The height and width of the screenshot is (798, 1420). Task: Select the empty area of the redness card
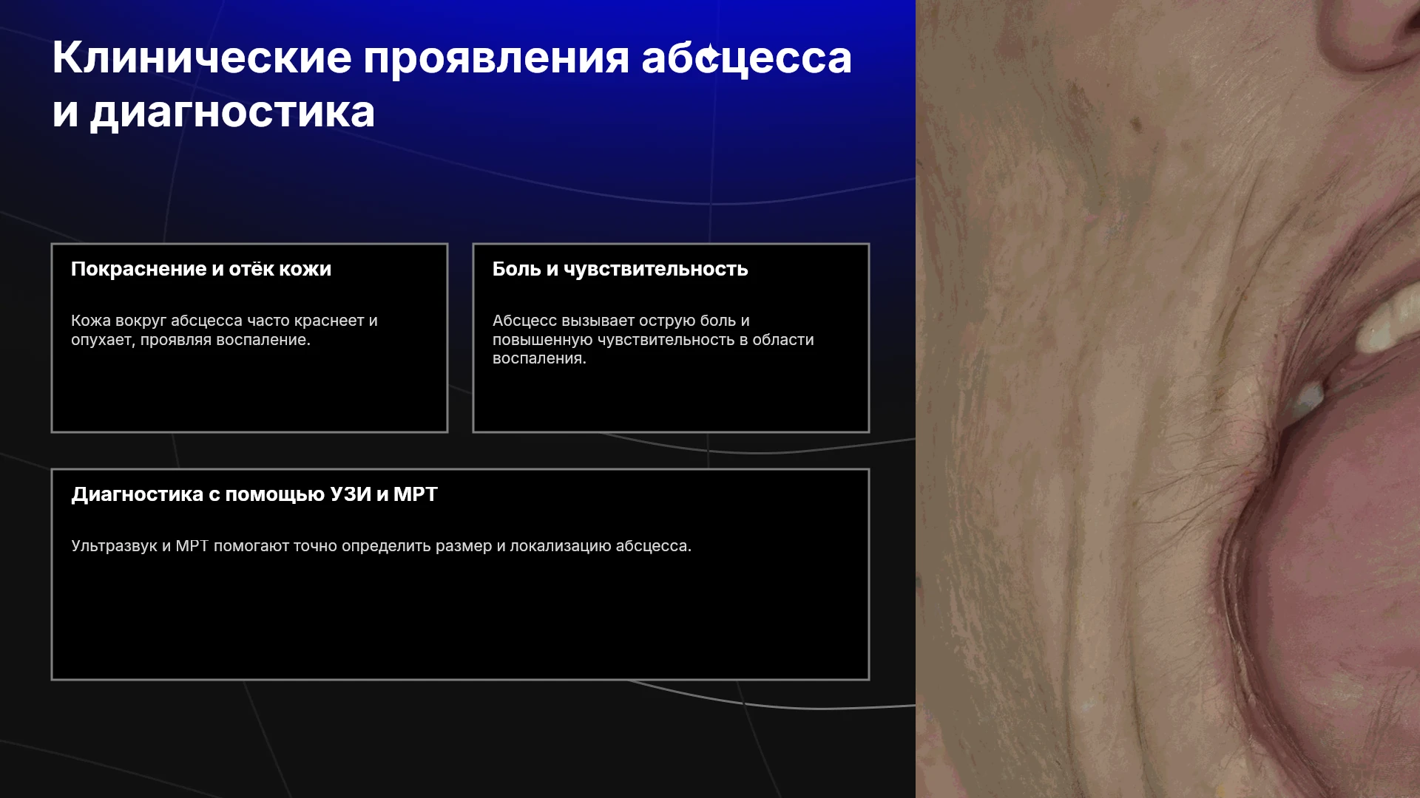249,392
